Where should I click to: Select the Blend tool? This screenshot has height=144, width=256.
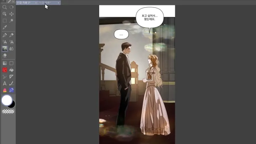click(11, 49)
